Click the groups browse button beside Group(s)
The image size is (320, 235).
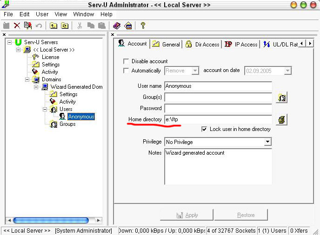click(x=282, y=98)
